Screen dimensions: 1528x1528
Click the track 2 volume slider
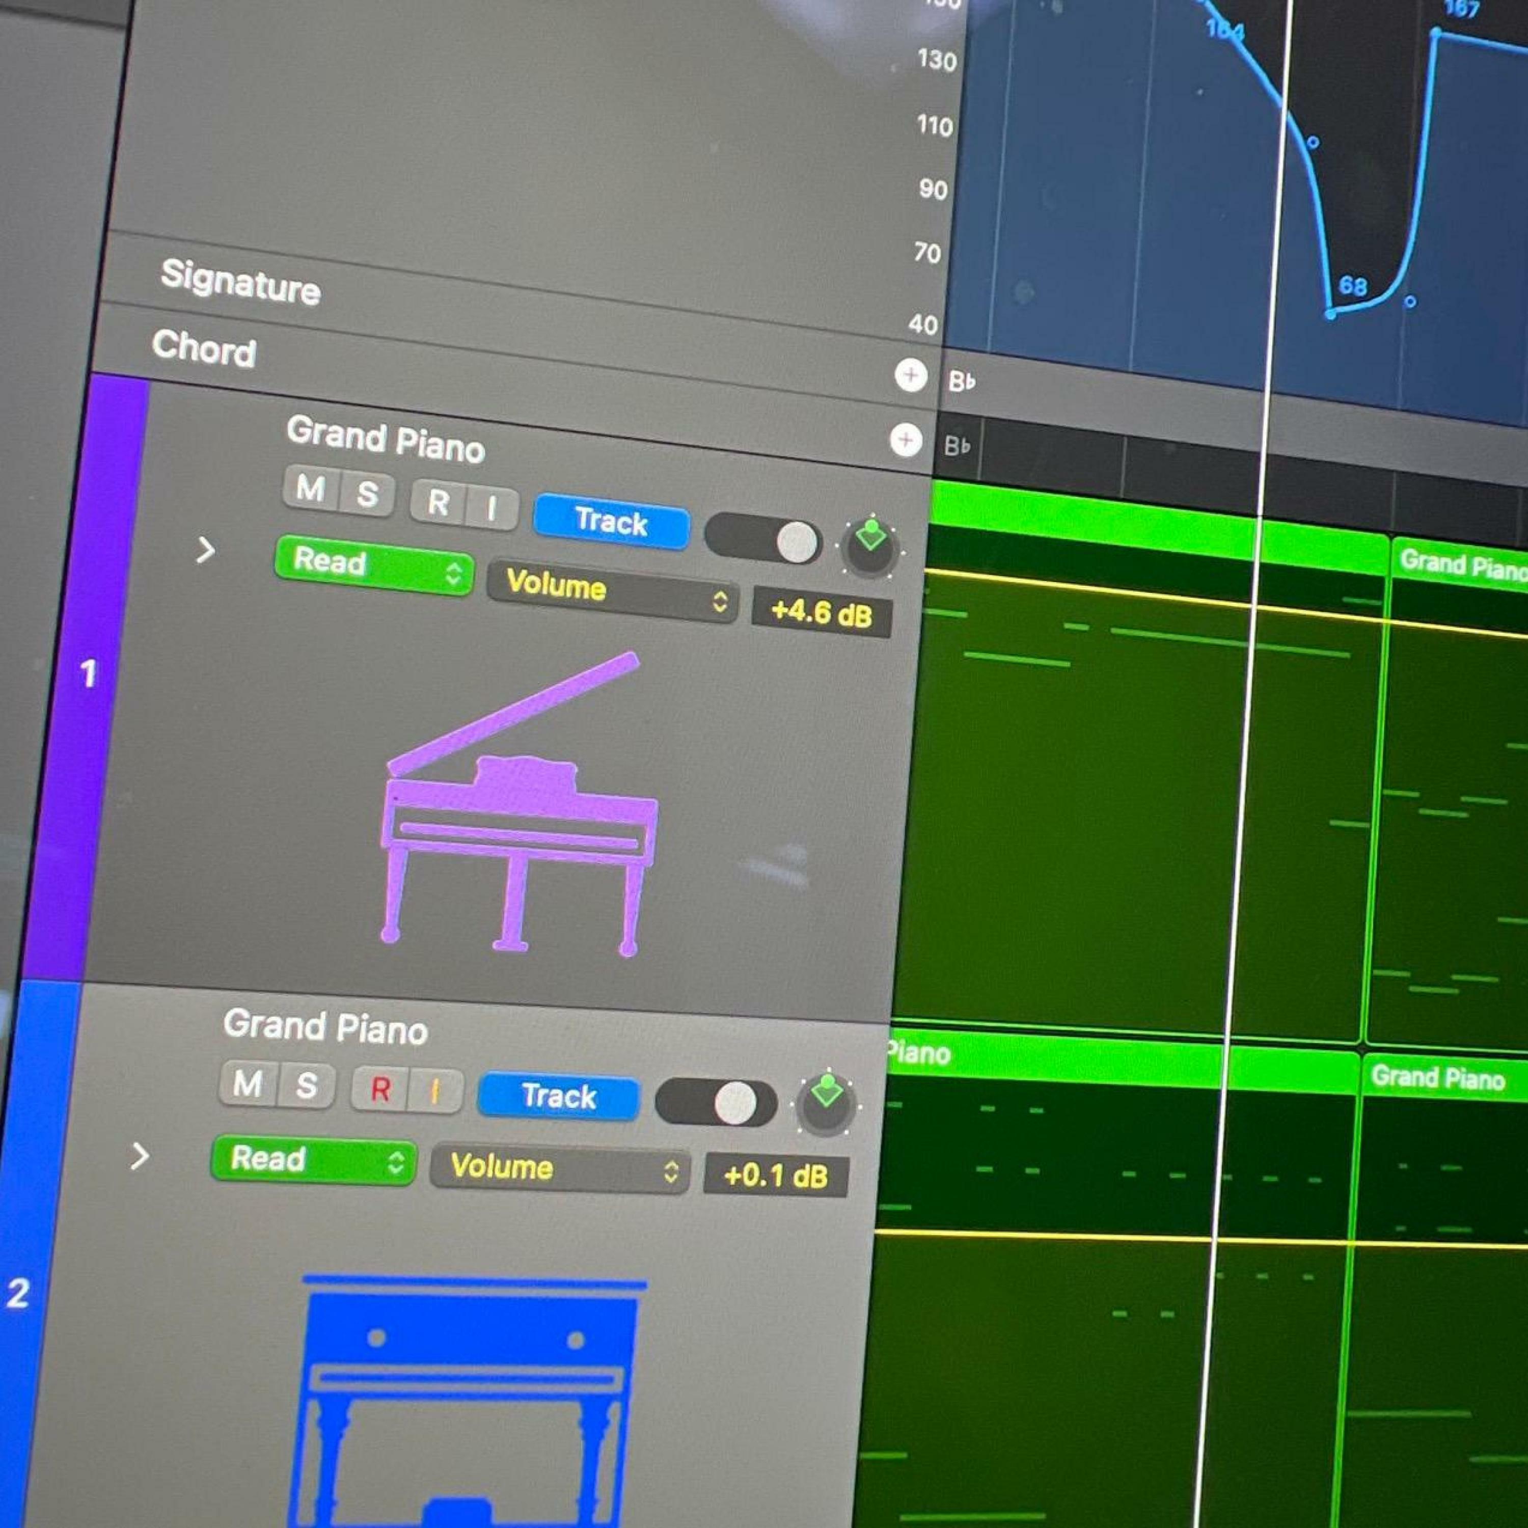716,1103
